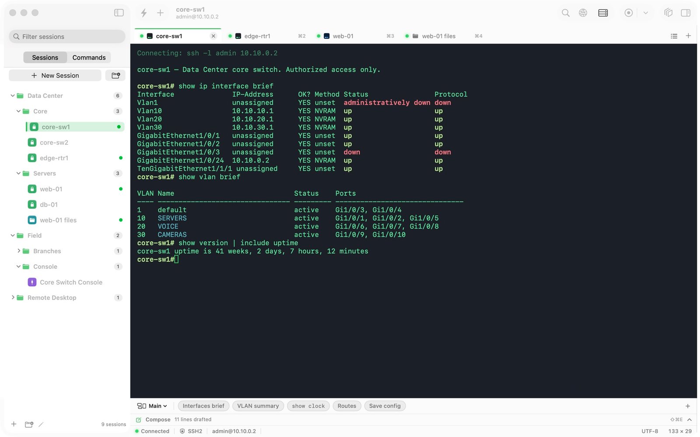Expand the Remote Desktop folder
700x437 pixels.
(x=13, y=298)
